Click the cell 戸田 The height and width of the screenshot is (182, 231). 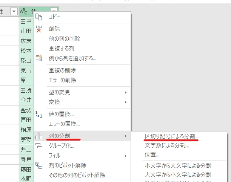click(26, 120)
